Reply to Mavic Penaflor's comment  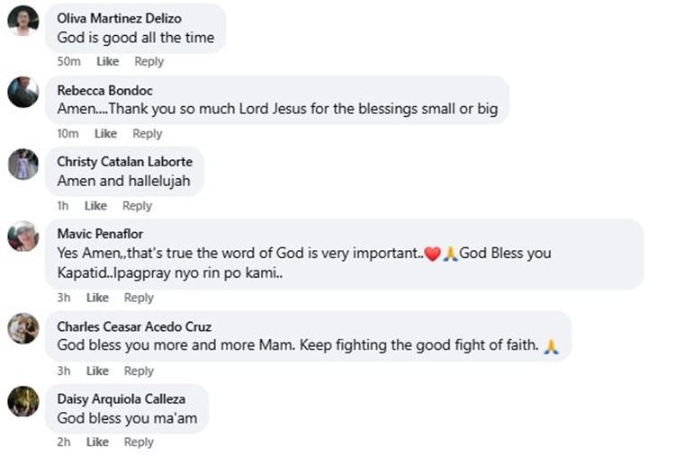tap(139, 298)
